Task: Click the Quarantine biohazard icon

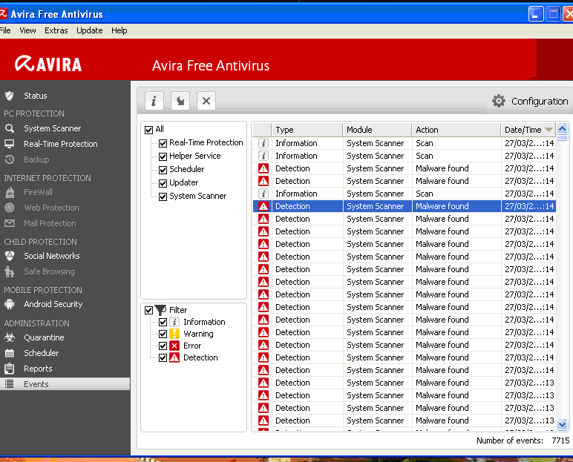Action: tap(10, 337)
